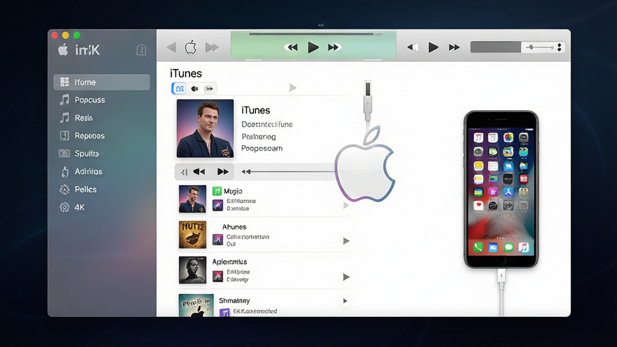Viewport: 617px width, 347px height.
Task: Click the green panel progress bar
Action: tap(316, 34)
